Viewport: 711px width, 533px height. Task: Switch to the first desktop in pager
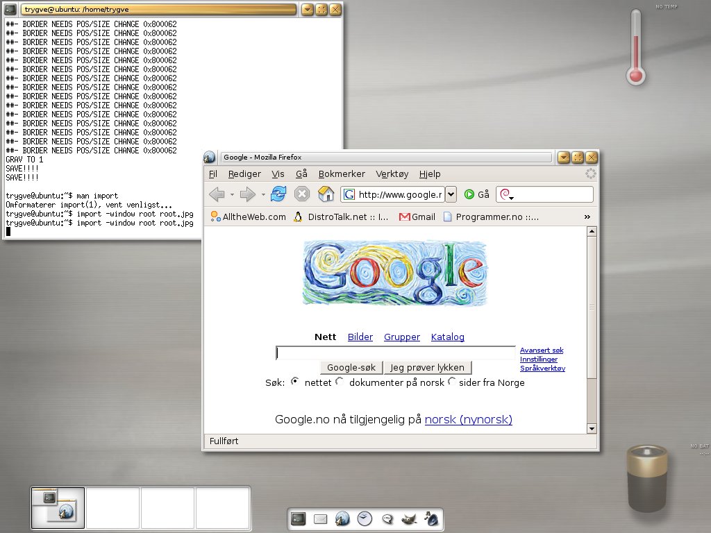pyautogui.click(x=58, y=508)
